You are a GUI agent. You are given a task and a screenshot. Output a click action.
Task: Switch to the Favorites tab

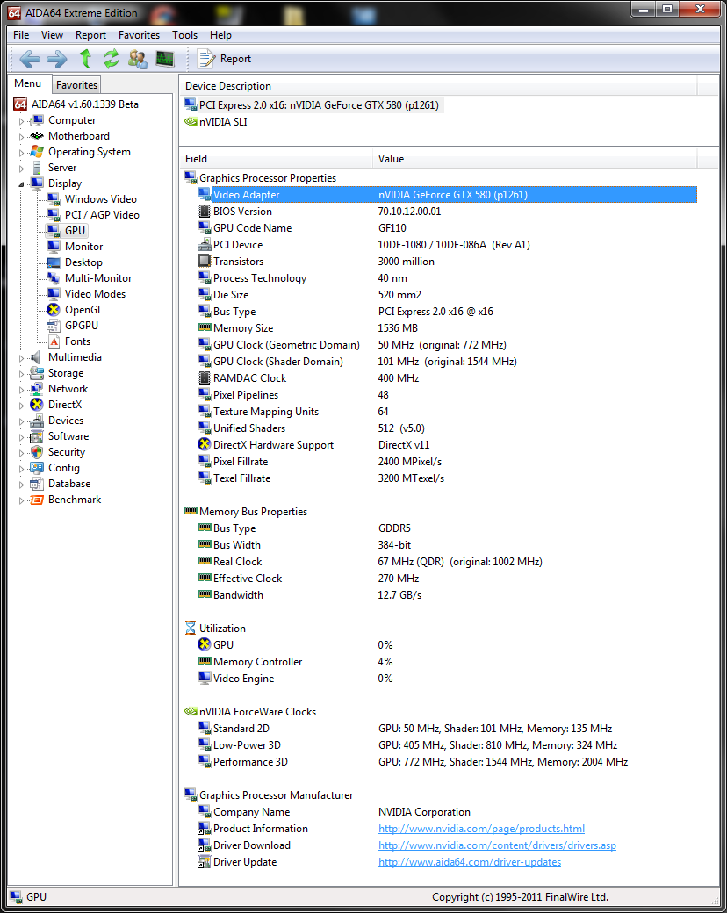(x=77, y=85)
